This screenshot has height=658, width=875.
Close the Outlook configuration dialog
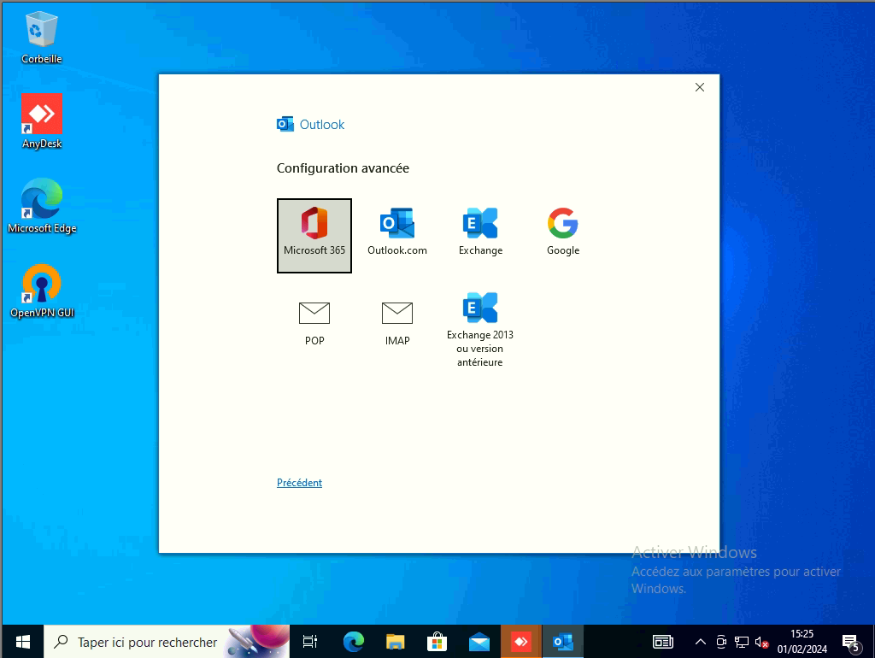pyautogui.click(x=699, y=87)
